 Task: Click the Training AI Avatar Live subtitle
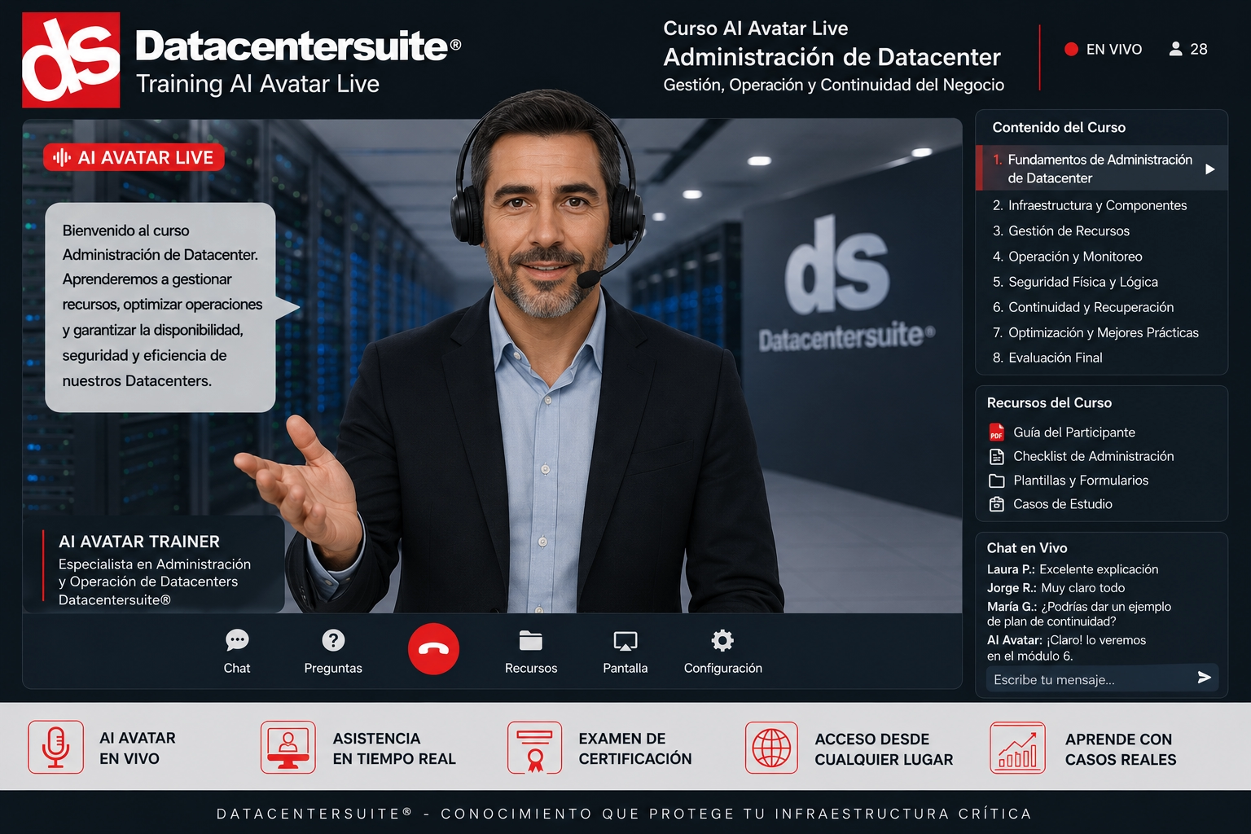[257, 84]
